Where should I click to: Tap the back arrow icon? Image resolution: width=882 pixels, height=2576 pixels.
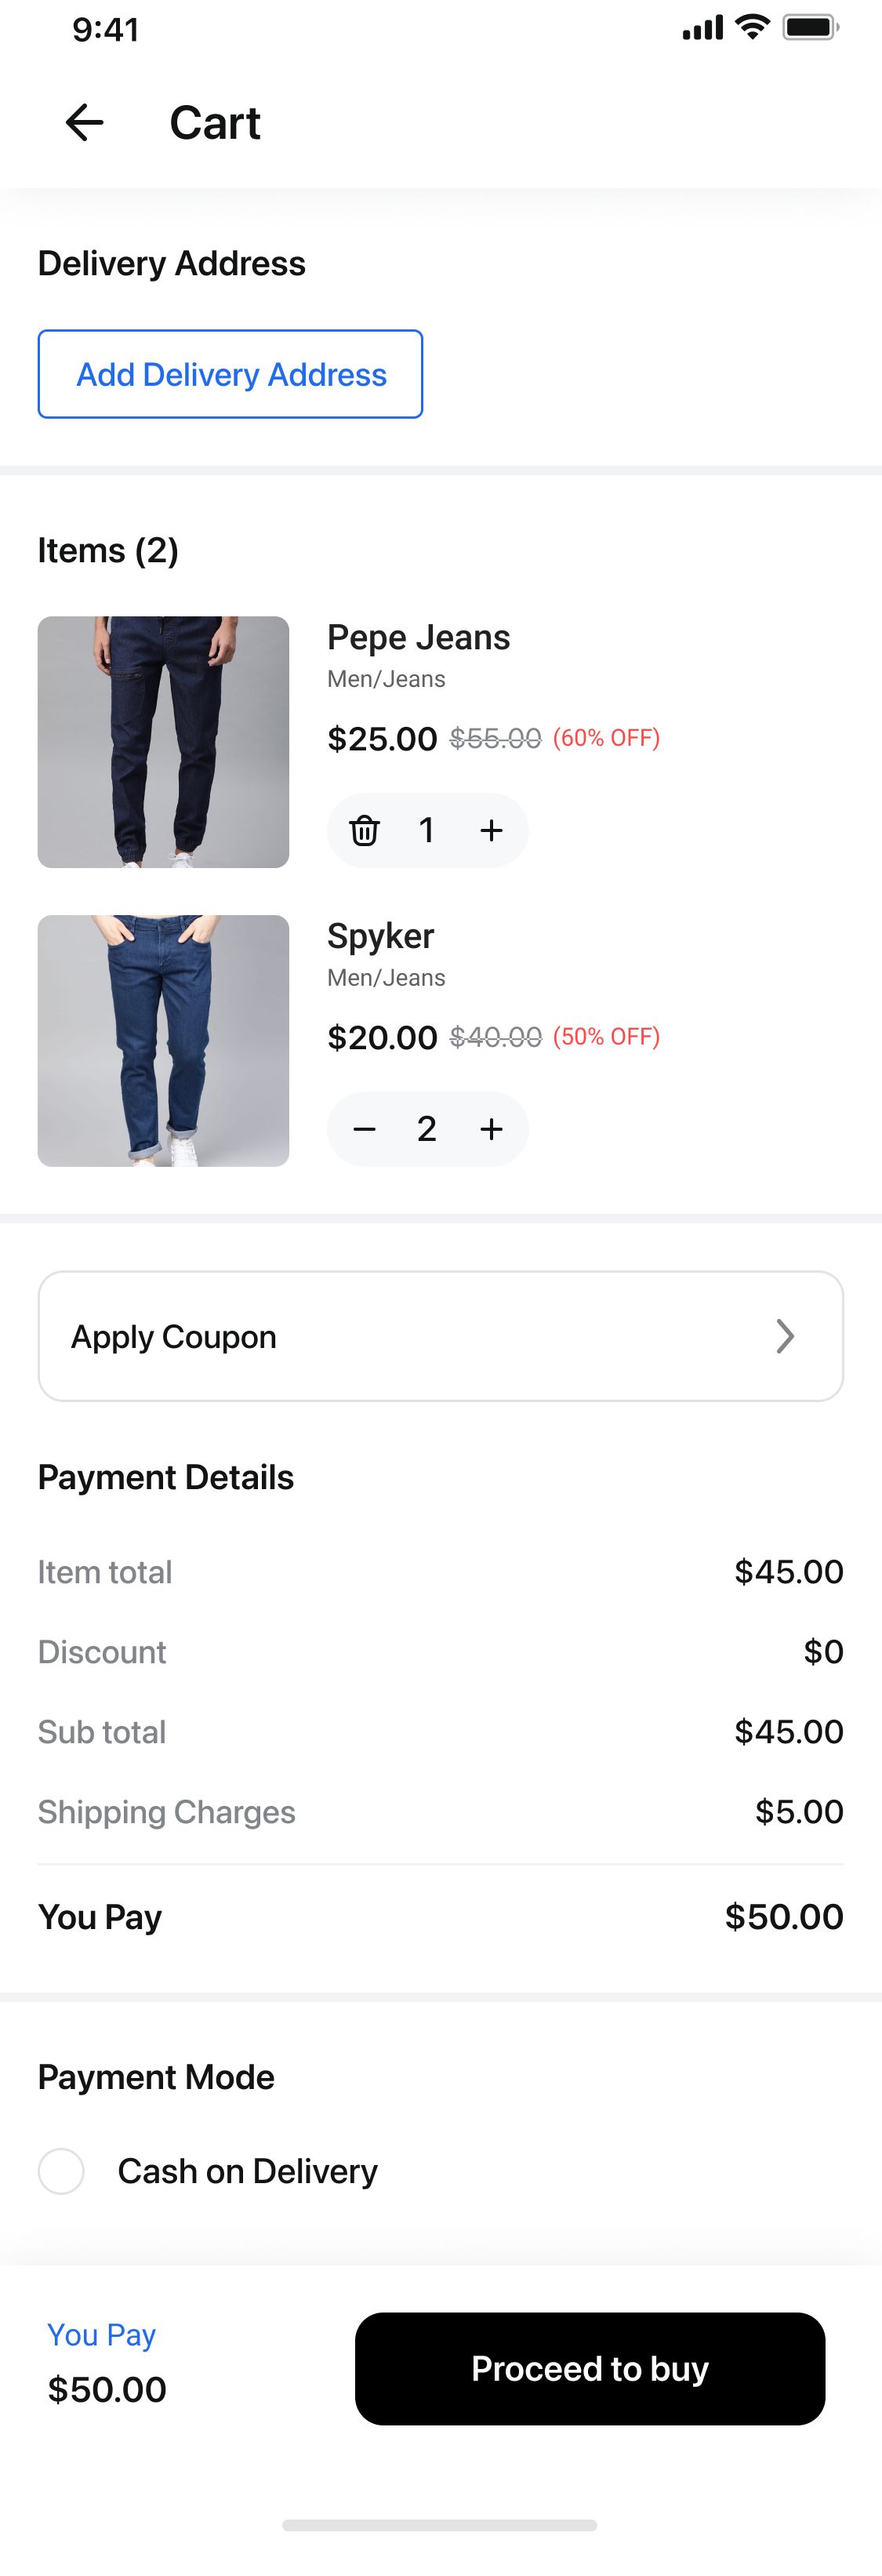click(x=84, y=123)
